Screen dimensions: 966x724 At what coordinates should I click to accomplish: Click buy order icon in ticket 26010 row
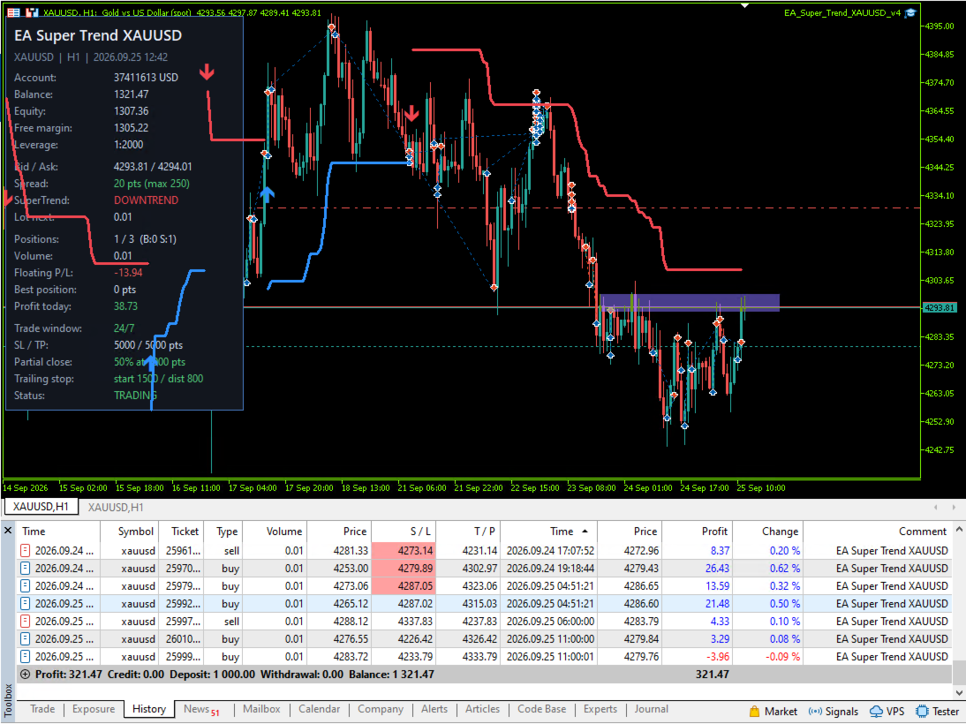[26, 639]
